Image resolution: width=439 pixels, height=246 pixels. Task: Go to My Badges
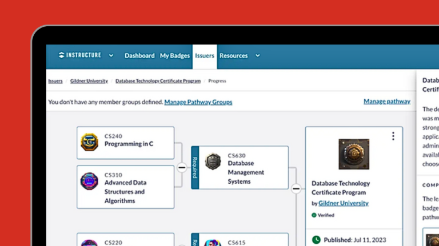(x=175, y=55)
